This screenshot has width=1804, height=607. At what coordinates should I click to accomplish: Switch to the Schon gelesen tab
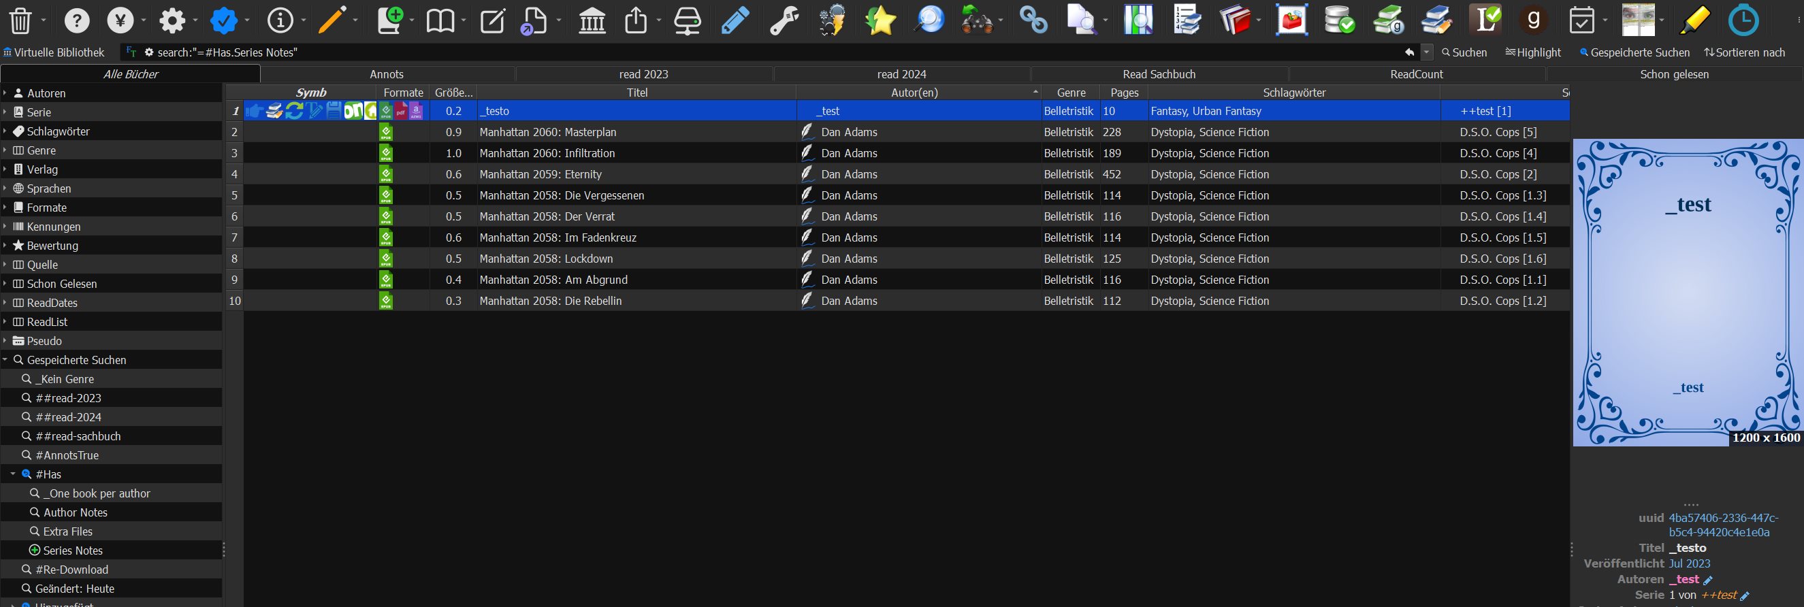pos(1675,74)
